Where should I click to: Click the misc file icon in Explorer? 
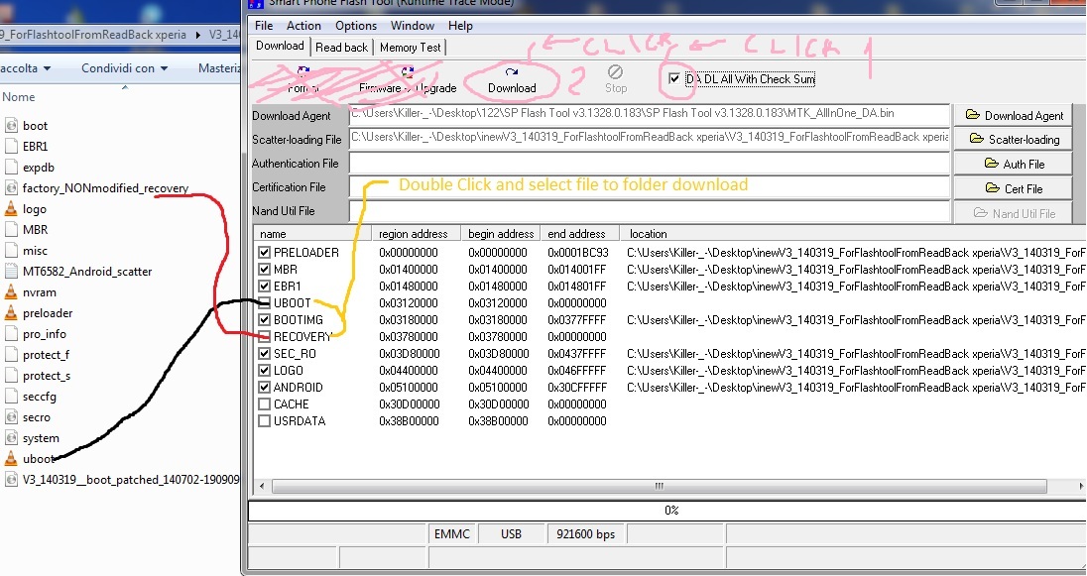tap(10, 250)
